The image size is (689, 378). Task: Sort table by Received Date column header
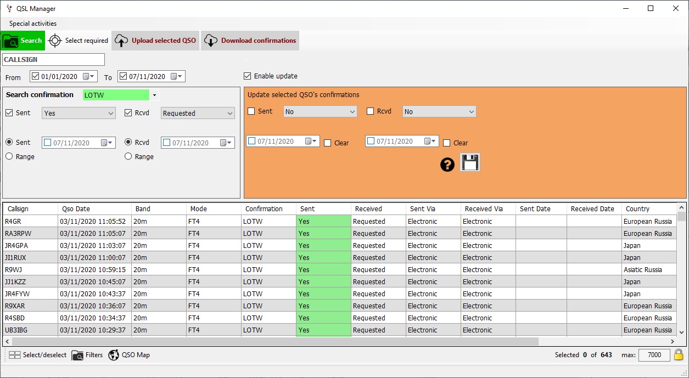(x=594, y=209)
